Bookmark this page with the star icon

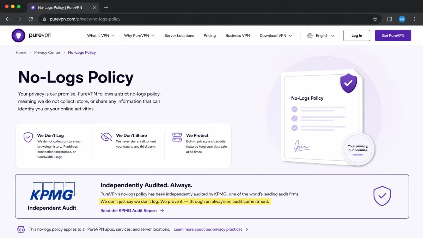(x=375, y=19)
